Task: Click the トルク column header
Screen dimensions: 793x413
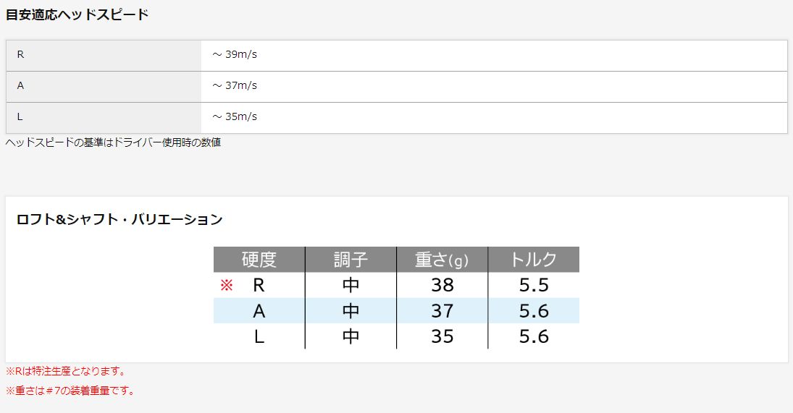Action: tap(534, 260)
